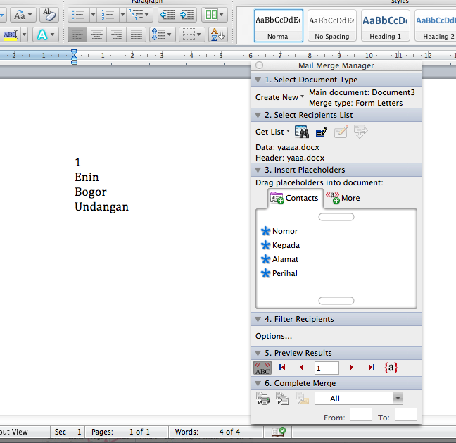The image size is (456, 443).
Task: Collapse the Select Recipients List section
Action: coord(258,115)
